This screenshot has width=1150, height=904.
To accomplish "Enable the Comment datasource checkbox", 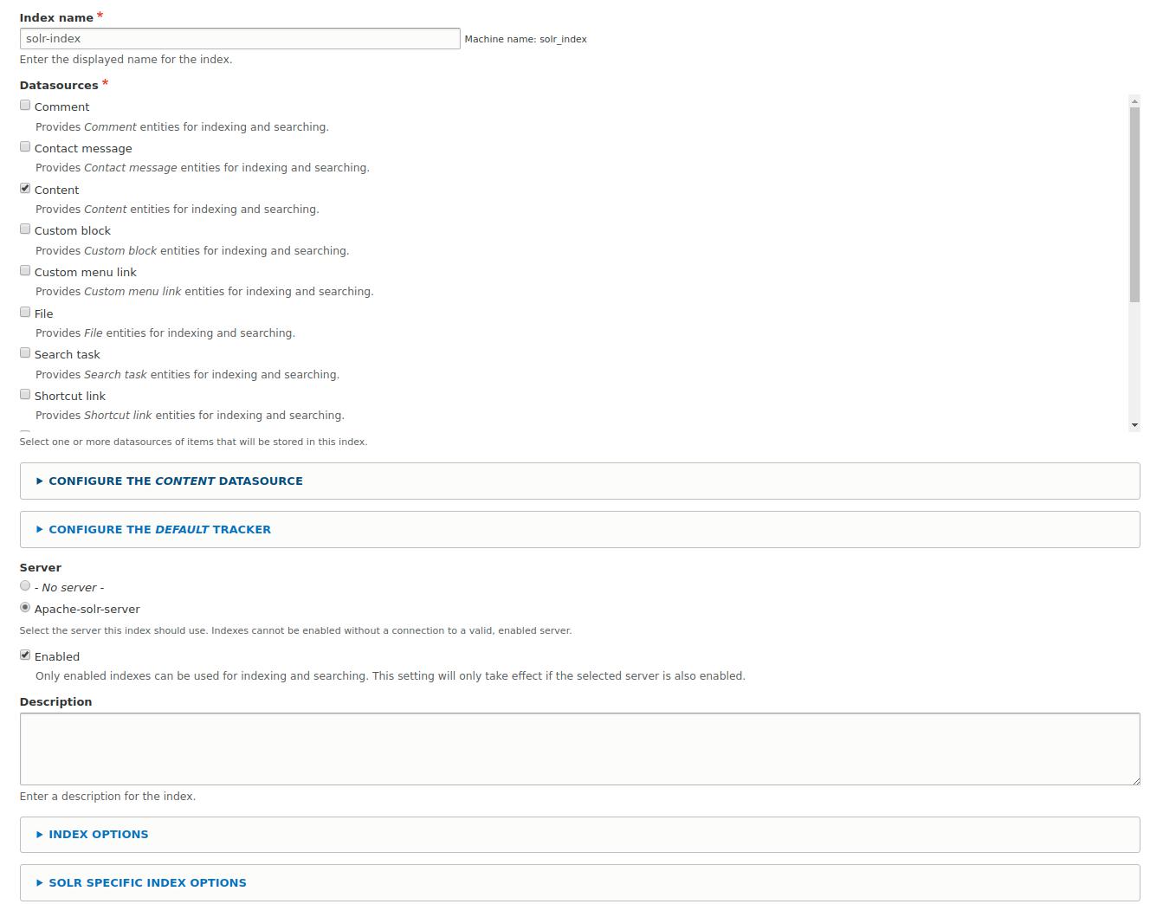I will (x=25, y=104).
